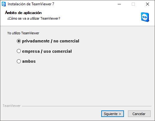Click the "Yo utilizo TeamViewer" group label
The width and height of the screenshot is (155, 121).
[23, 33]
